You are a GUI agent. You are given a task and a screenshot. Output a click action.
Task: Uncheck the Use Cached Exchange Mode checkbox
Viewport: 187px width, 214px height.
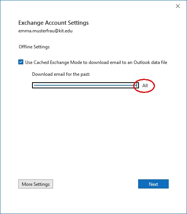point(21,62)
